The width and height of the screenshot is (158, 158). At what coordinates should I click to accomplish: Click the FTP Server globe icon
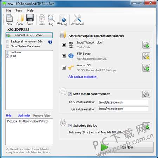pyautogui.click(x=71, y=56)
